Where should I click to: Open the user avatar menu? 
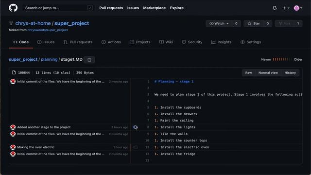[298, 8]
